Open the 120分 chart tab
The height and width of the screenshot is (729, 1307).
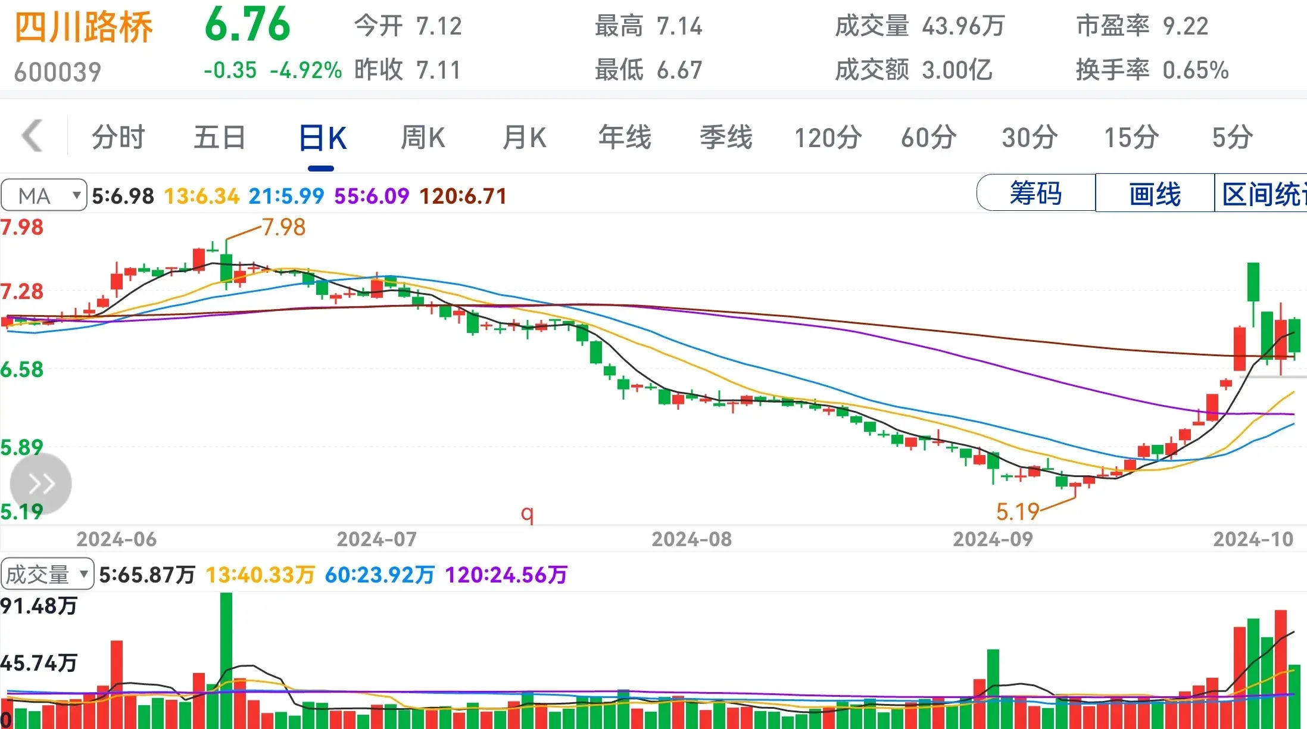pos(828,137)
